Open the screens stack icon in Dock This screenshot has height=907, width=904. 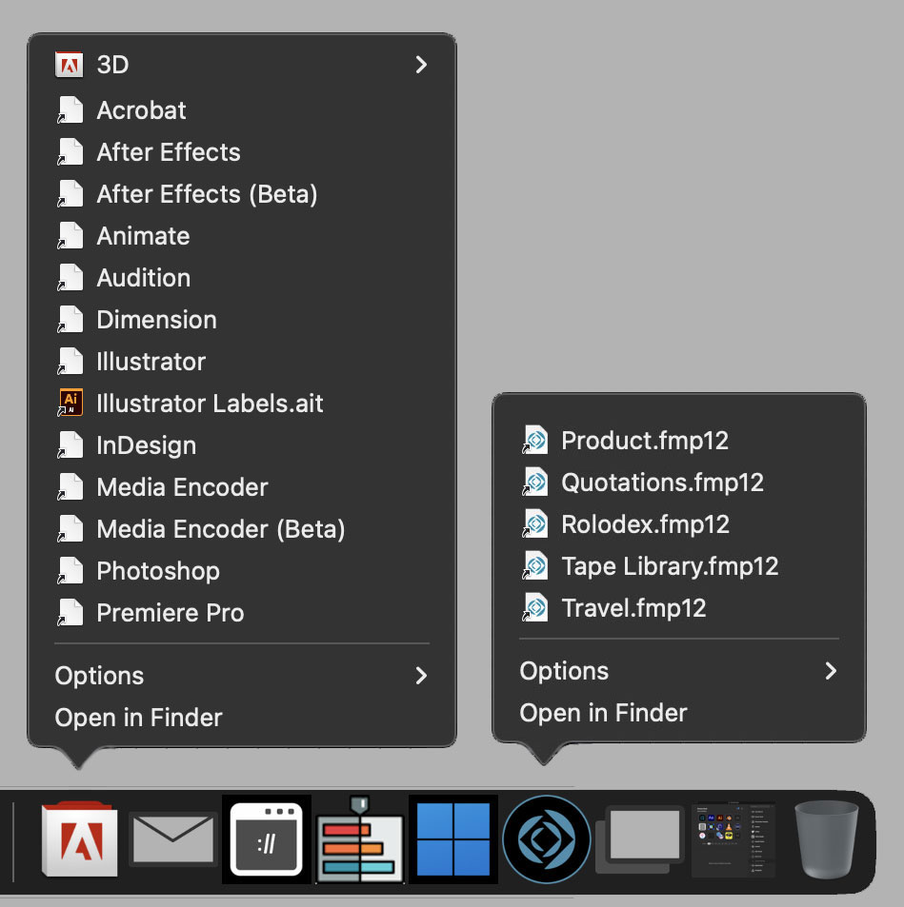(639, 840)
